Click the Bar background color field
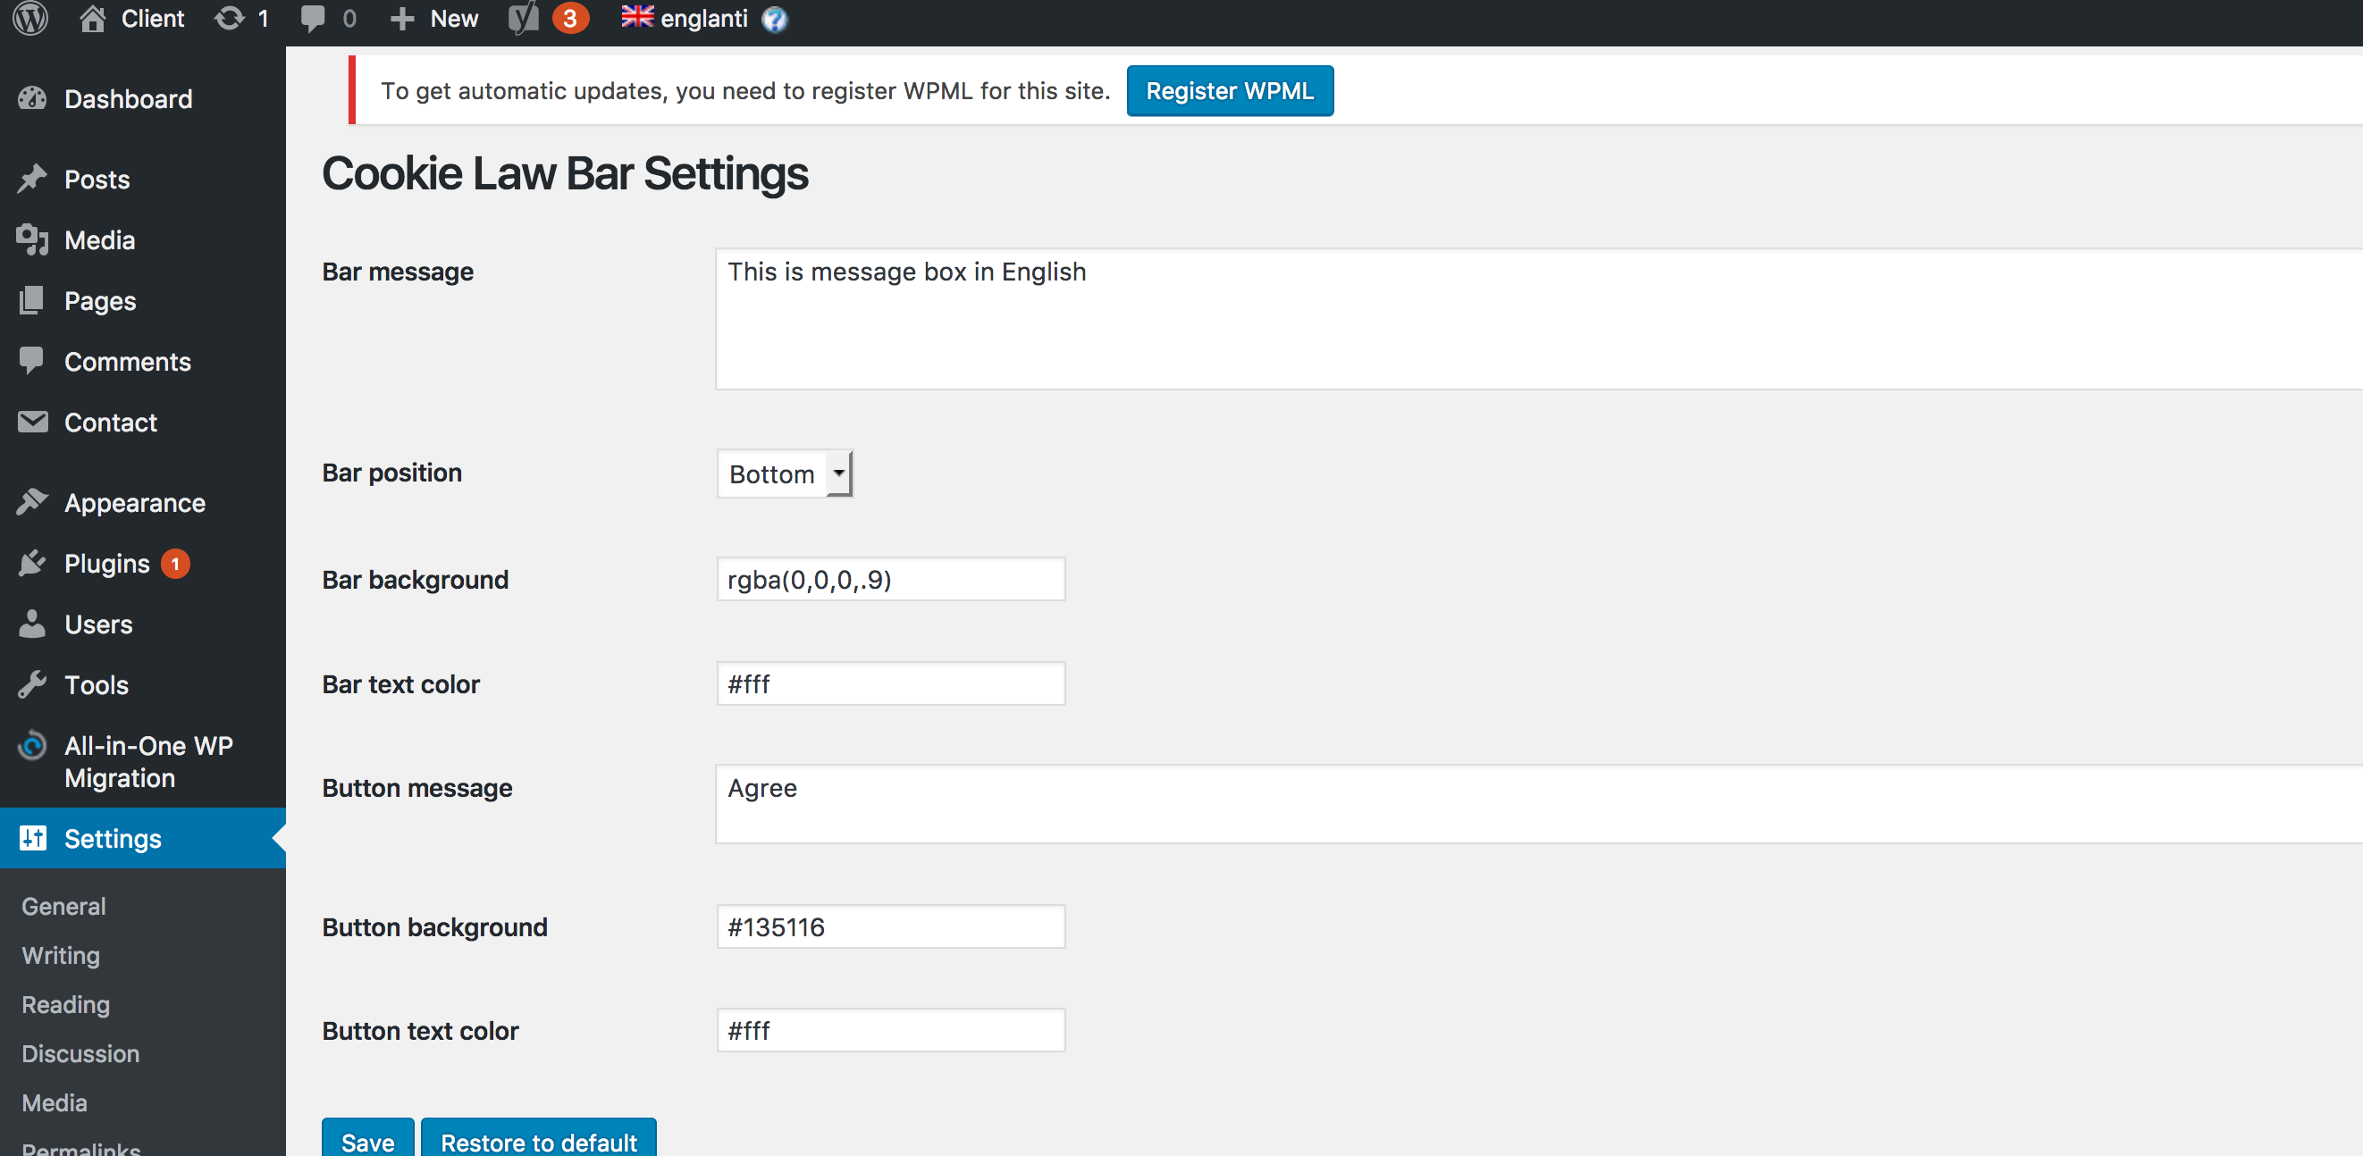Screen dimensions: 2363x1156 click(891, 580)
